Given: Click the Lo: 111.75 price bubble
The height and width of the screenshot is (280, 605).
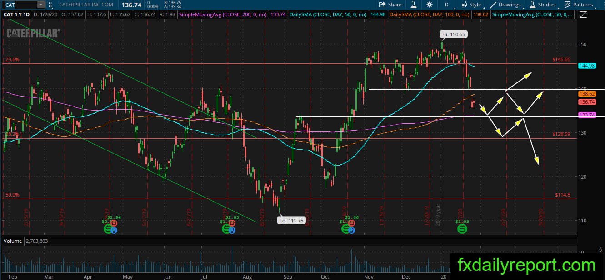Looking at the screenshot, I should pos(291,221).
